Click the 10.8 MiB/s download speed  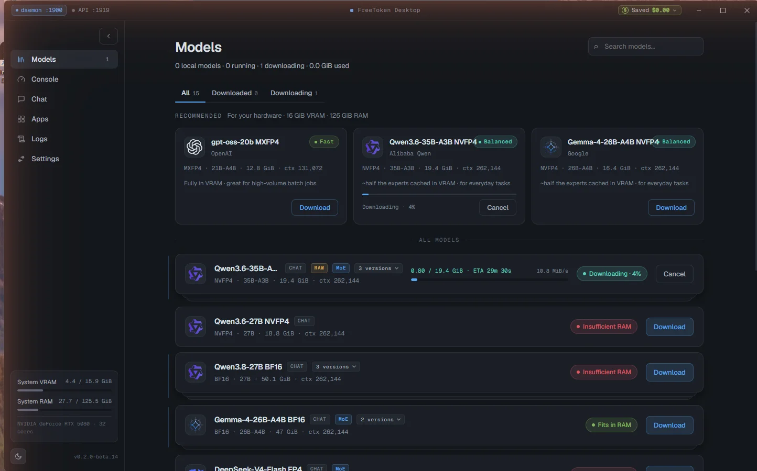click(552, 271)
